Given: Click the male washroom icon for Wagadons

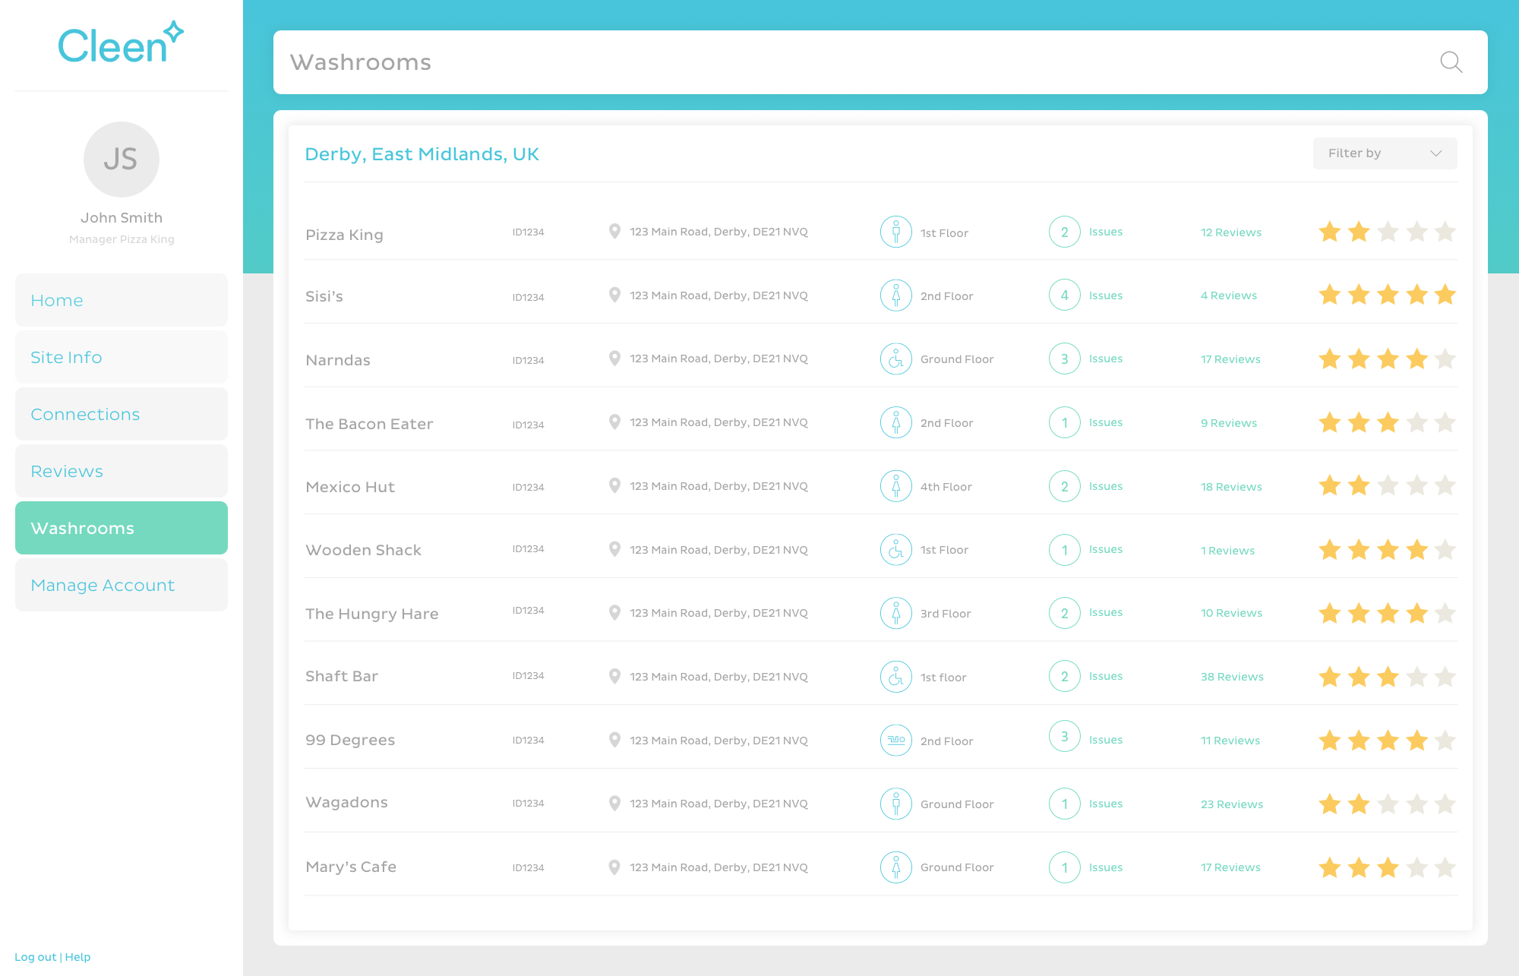Looking at the screenshot, I should pyautogui.click(x=896, y=804).
